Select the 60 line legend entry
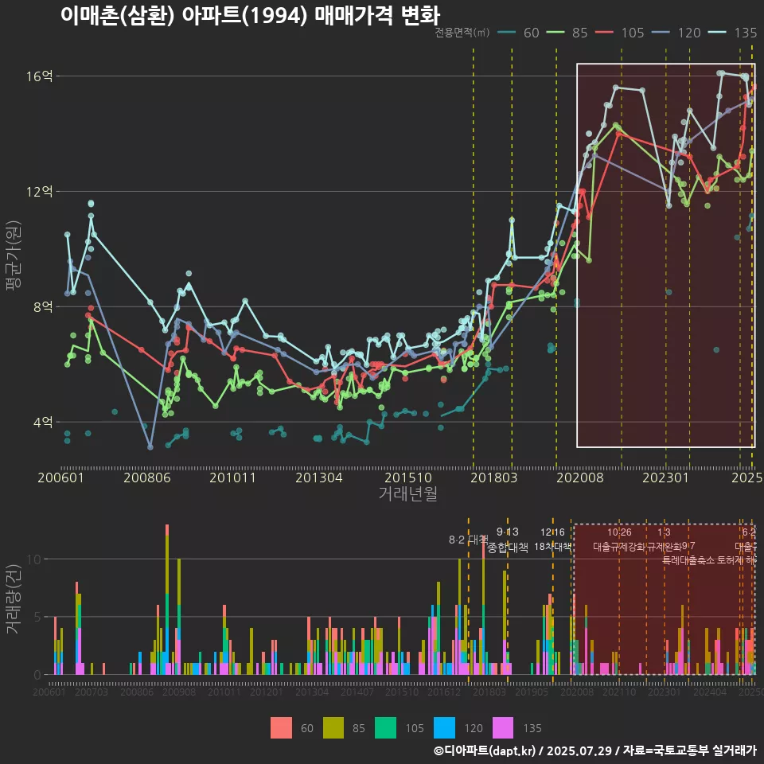764x764 pixels. point(518,33)
